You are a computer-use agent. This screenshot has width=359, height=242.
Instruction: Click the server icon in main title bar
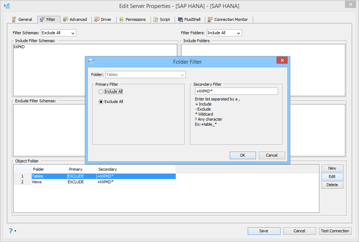tap(7, 6)
